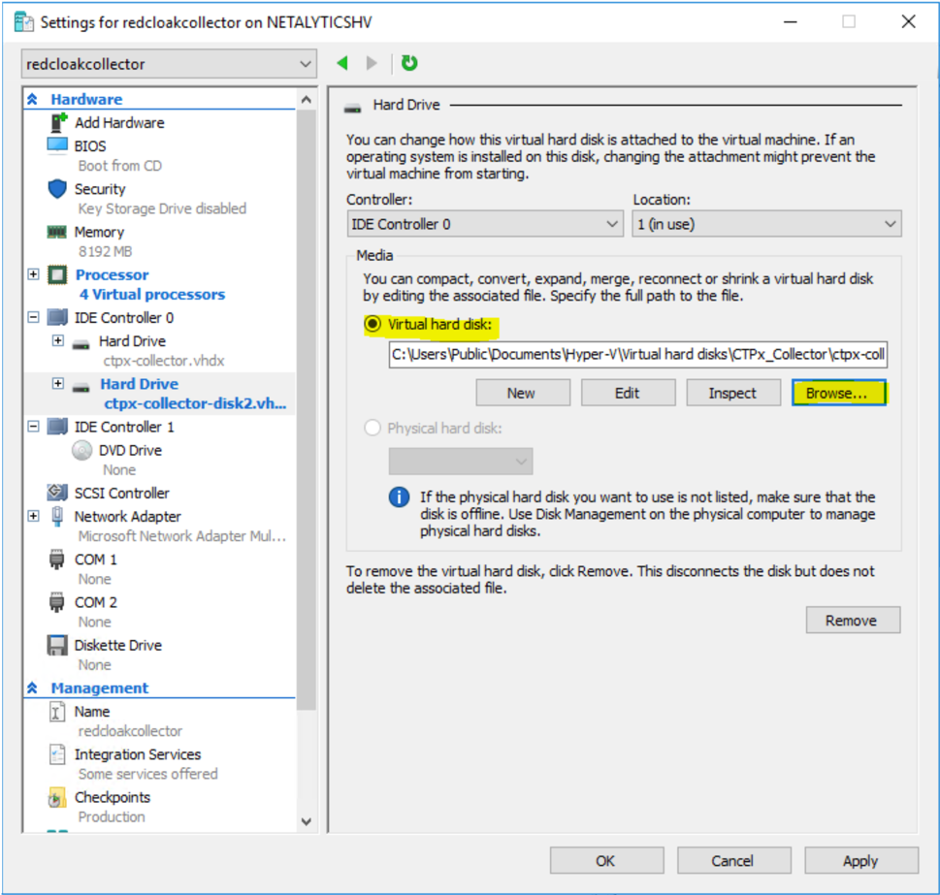940x895 pixels.
Task: Select the "Some services offered" text
Action: 147,774
